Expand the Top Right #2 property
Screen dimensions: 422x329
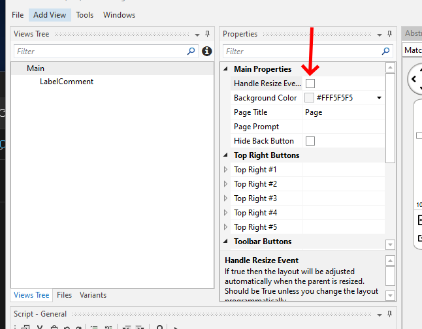(225, 183)
